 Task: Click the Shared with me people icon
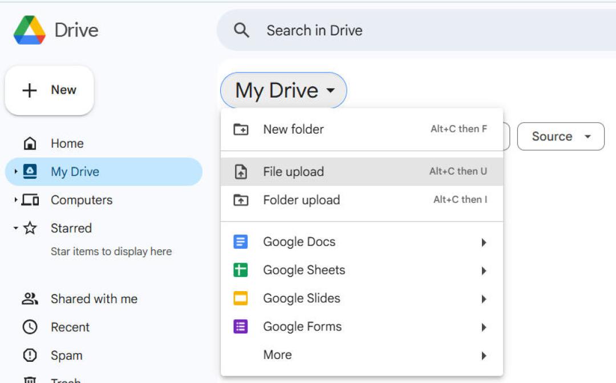pos(30,299)
